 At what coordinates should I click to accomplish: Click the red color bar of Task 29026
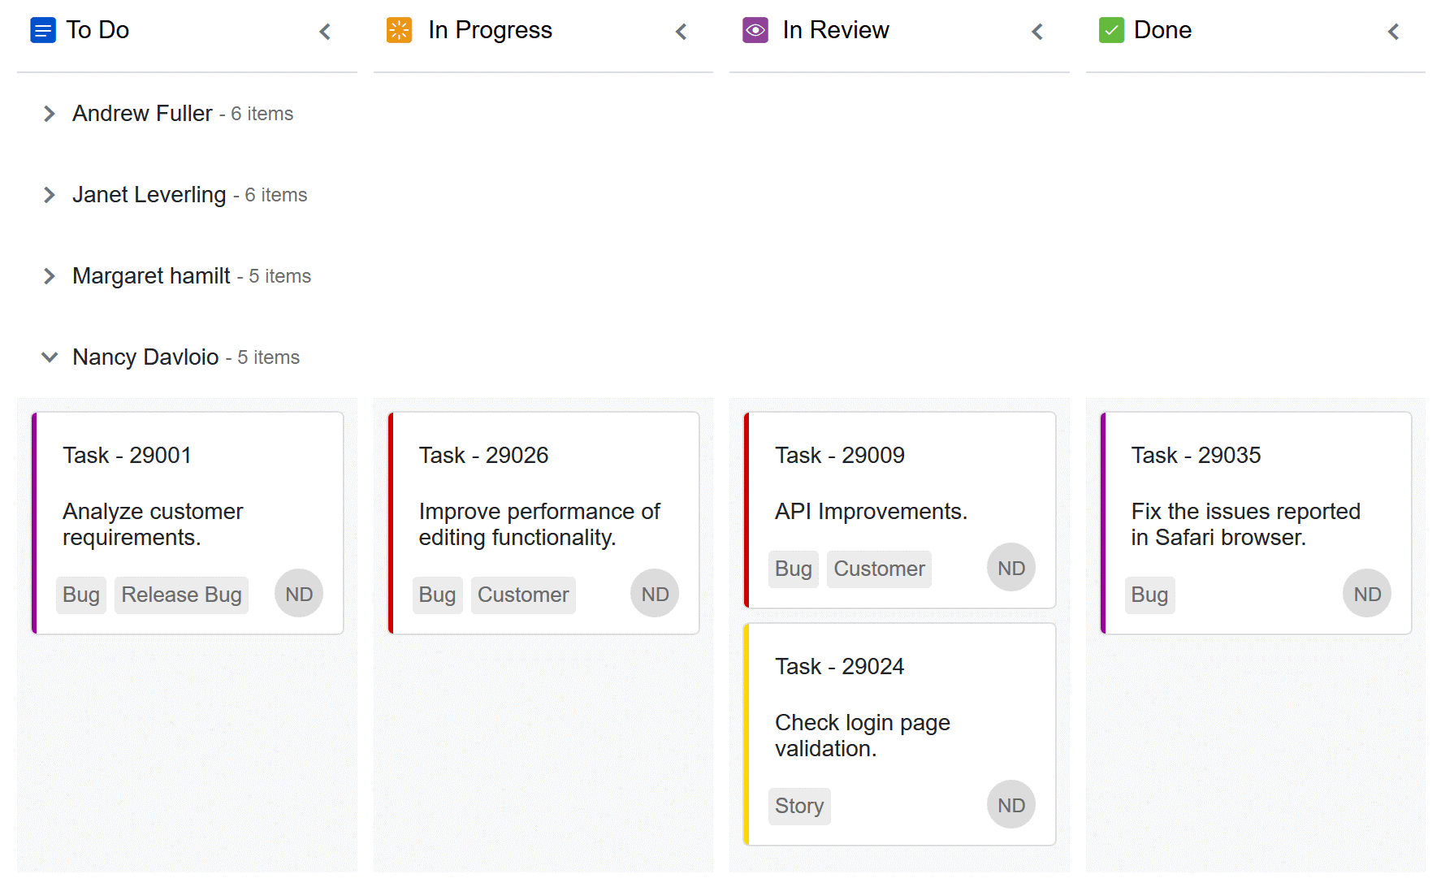point(392,523)
